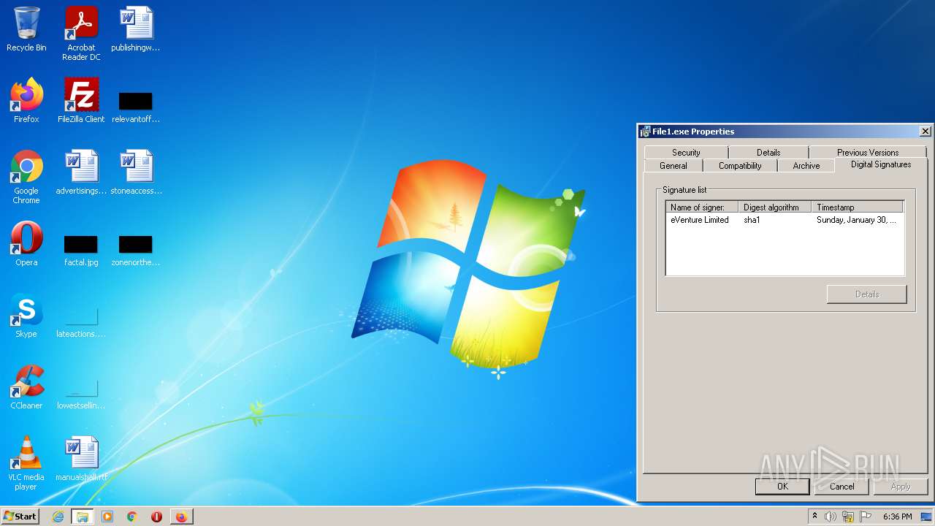Open the volume speaker tray icon
Screen dimensions: 935x526
(831, 517)
